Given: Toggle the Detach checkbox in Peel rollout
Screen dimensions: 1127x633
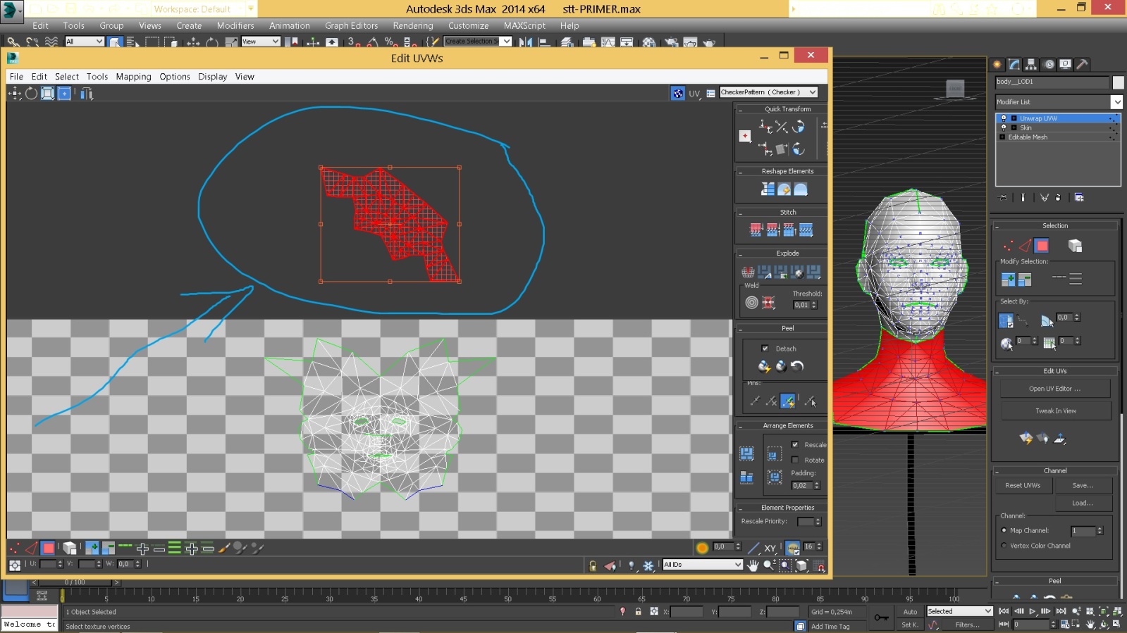Looking at the screenshot, I should click(765, 349).
